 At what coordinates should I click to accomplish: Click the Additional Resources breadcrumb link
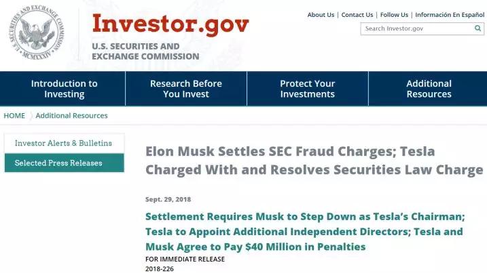[x=71, y=116]
